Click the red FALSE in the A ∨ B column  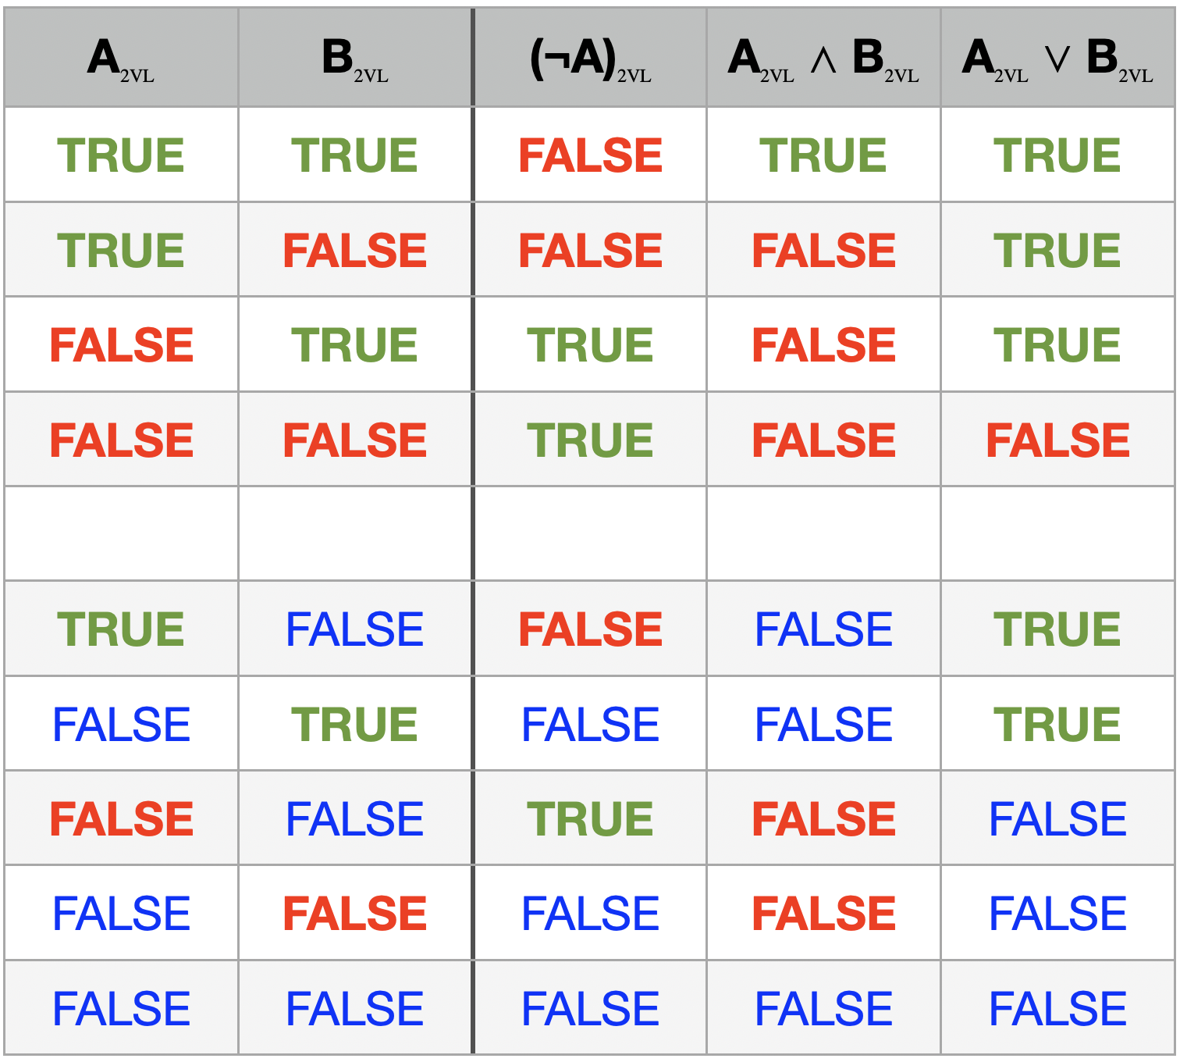tap(1057, 440)
